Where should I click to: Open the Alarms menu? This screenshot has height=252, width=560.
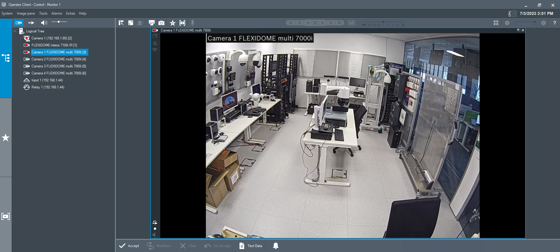coord(56,13)
